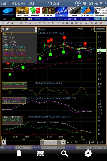
Task: Switch to the SET market tab
Action: pos(4,19)
